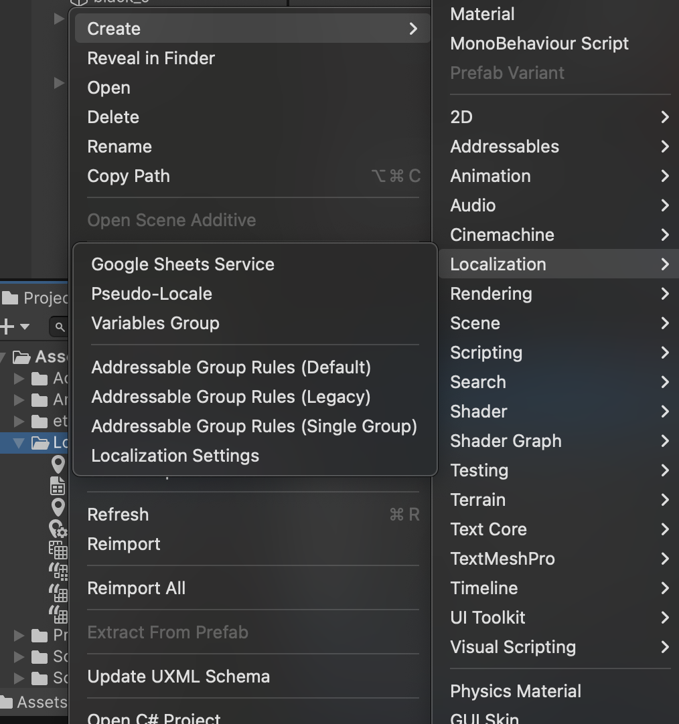Open the Timeline submenu
The width and height of the screenshot is (679, 724).
pos(559,588)
